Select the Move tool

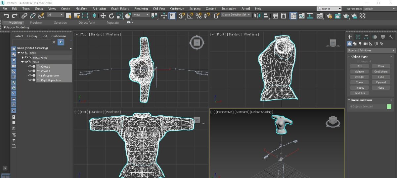(x=103, y=15)
